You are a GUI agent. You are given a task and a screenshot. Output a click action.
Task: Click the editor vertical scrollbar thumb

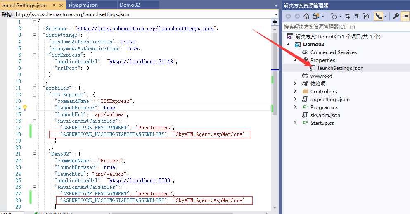(275, 74)
